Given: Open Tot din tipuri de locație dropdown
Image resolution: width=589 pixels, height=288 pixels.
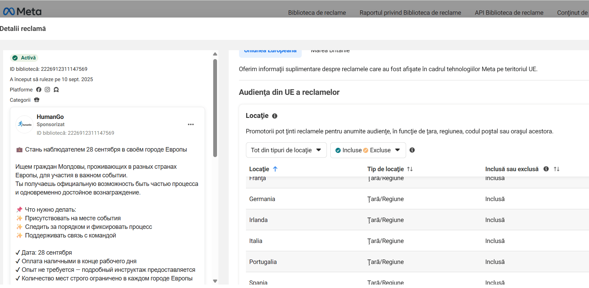Looking at the screenshot, I should pyautogui.click(x=286, y=150).
